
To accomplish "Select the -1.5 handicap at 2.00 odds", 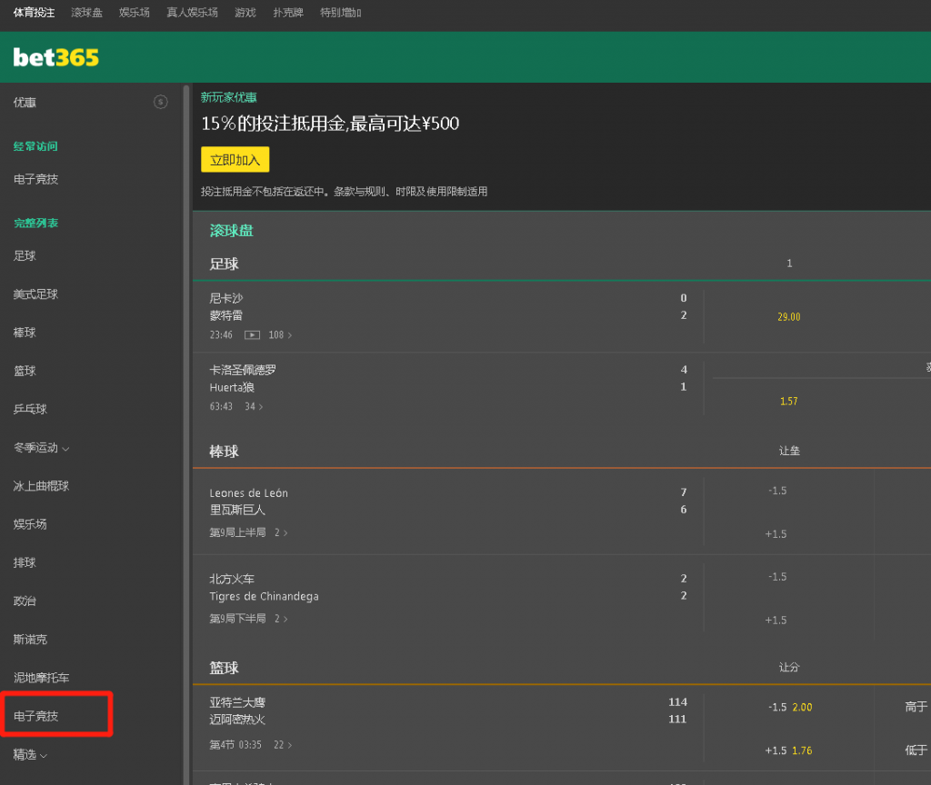I will [x=788, y=706].
